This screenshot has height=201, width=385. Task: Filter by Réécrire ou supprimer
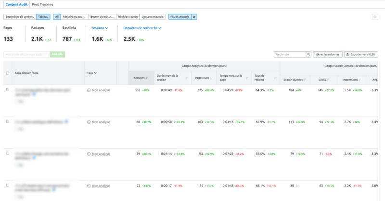(75, 17)
